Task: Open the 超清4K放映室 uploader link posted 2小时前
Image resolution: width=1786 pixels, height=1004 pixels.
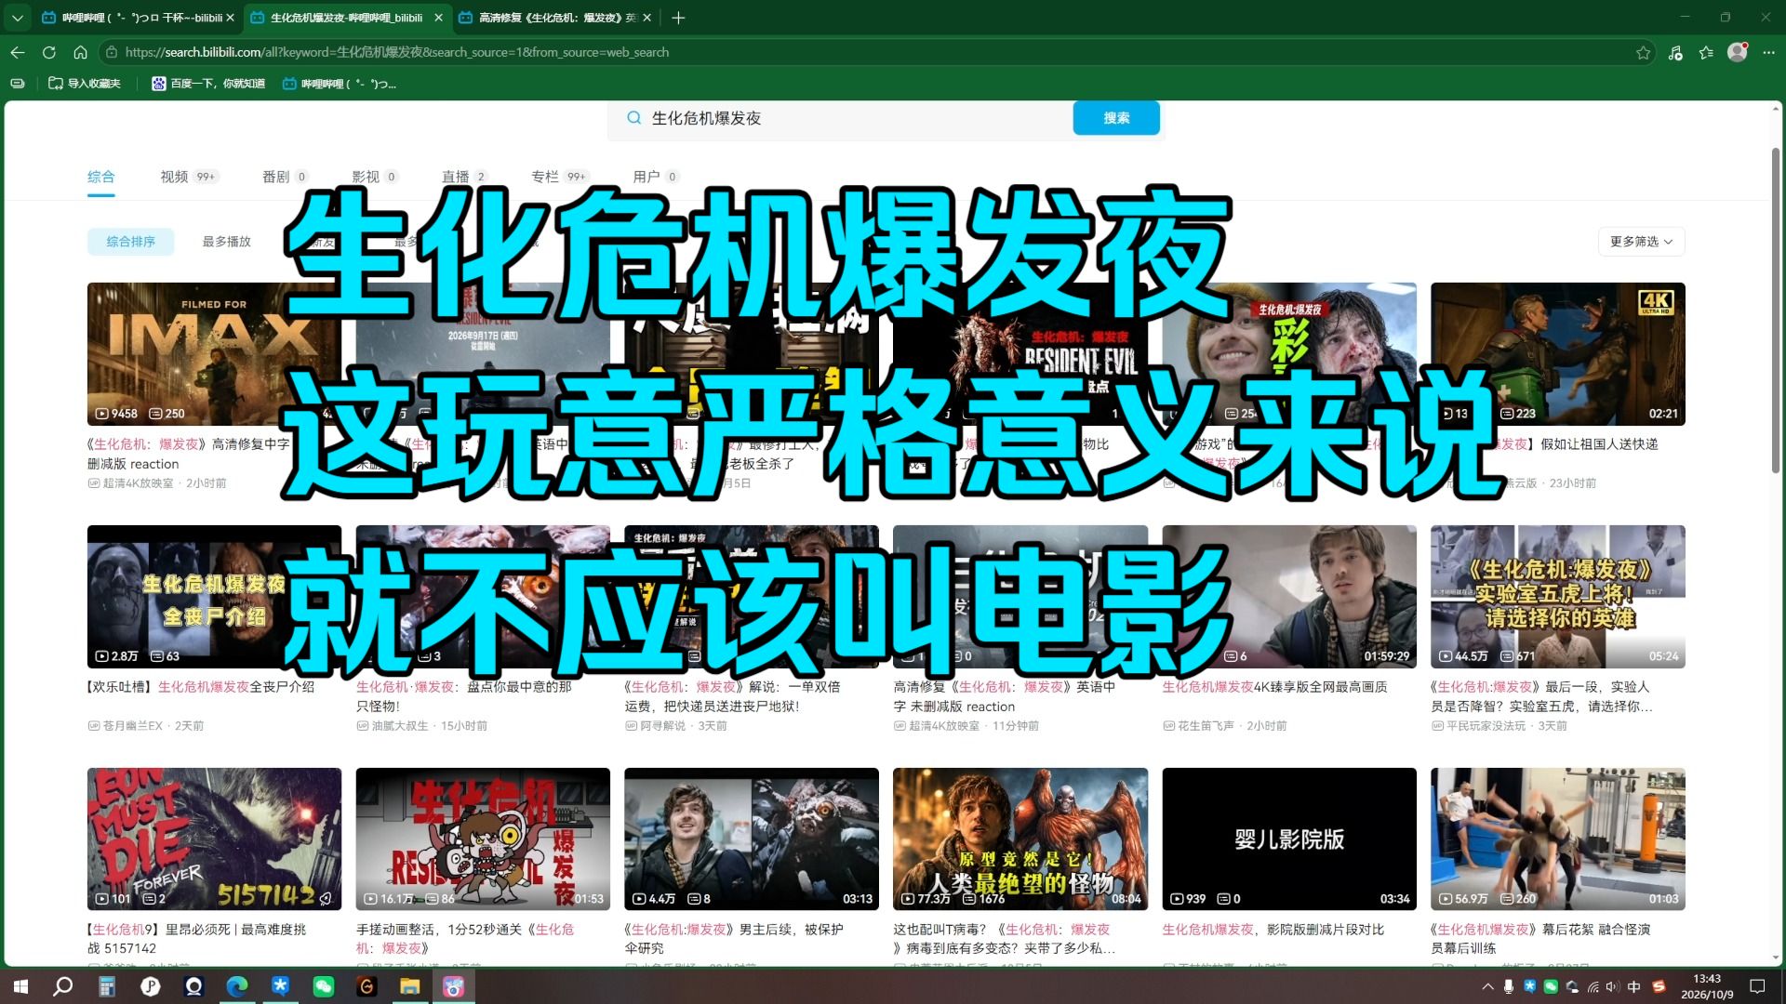Action: [x=138, y=483]
